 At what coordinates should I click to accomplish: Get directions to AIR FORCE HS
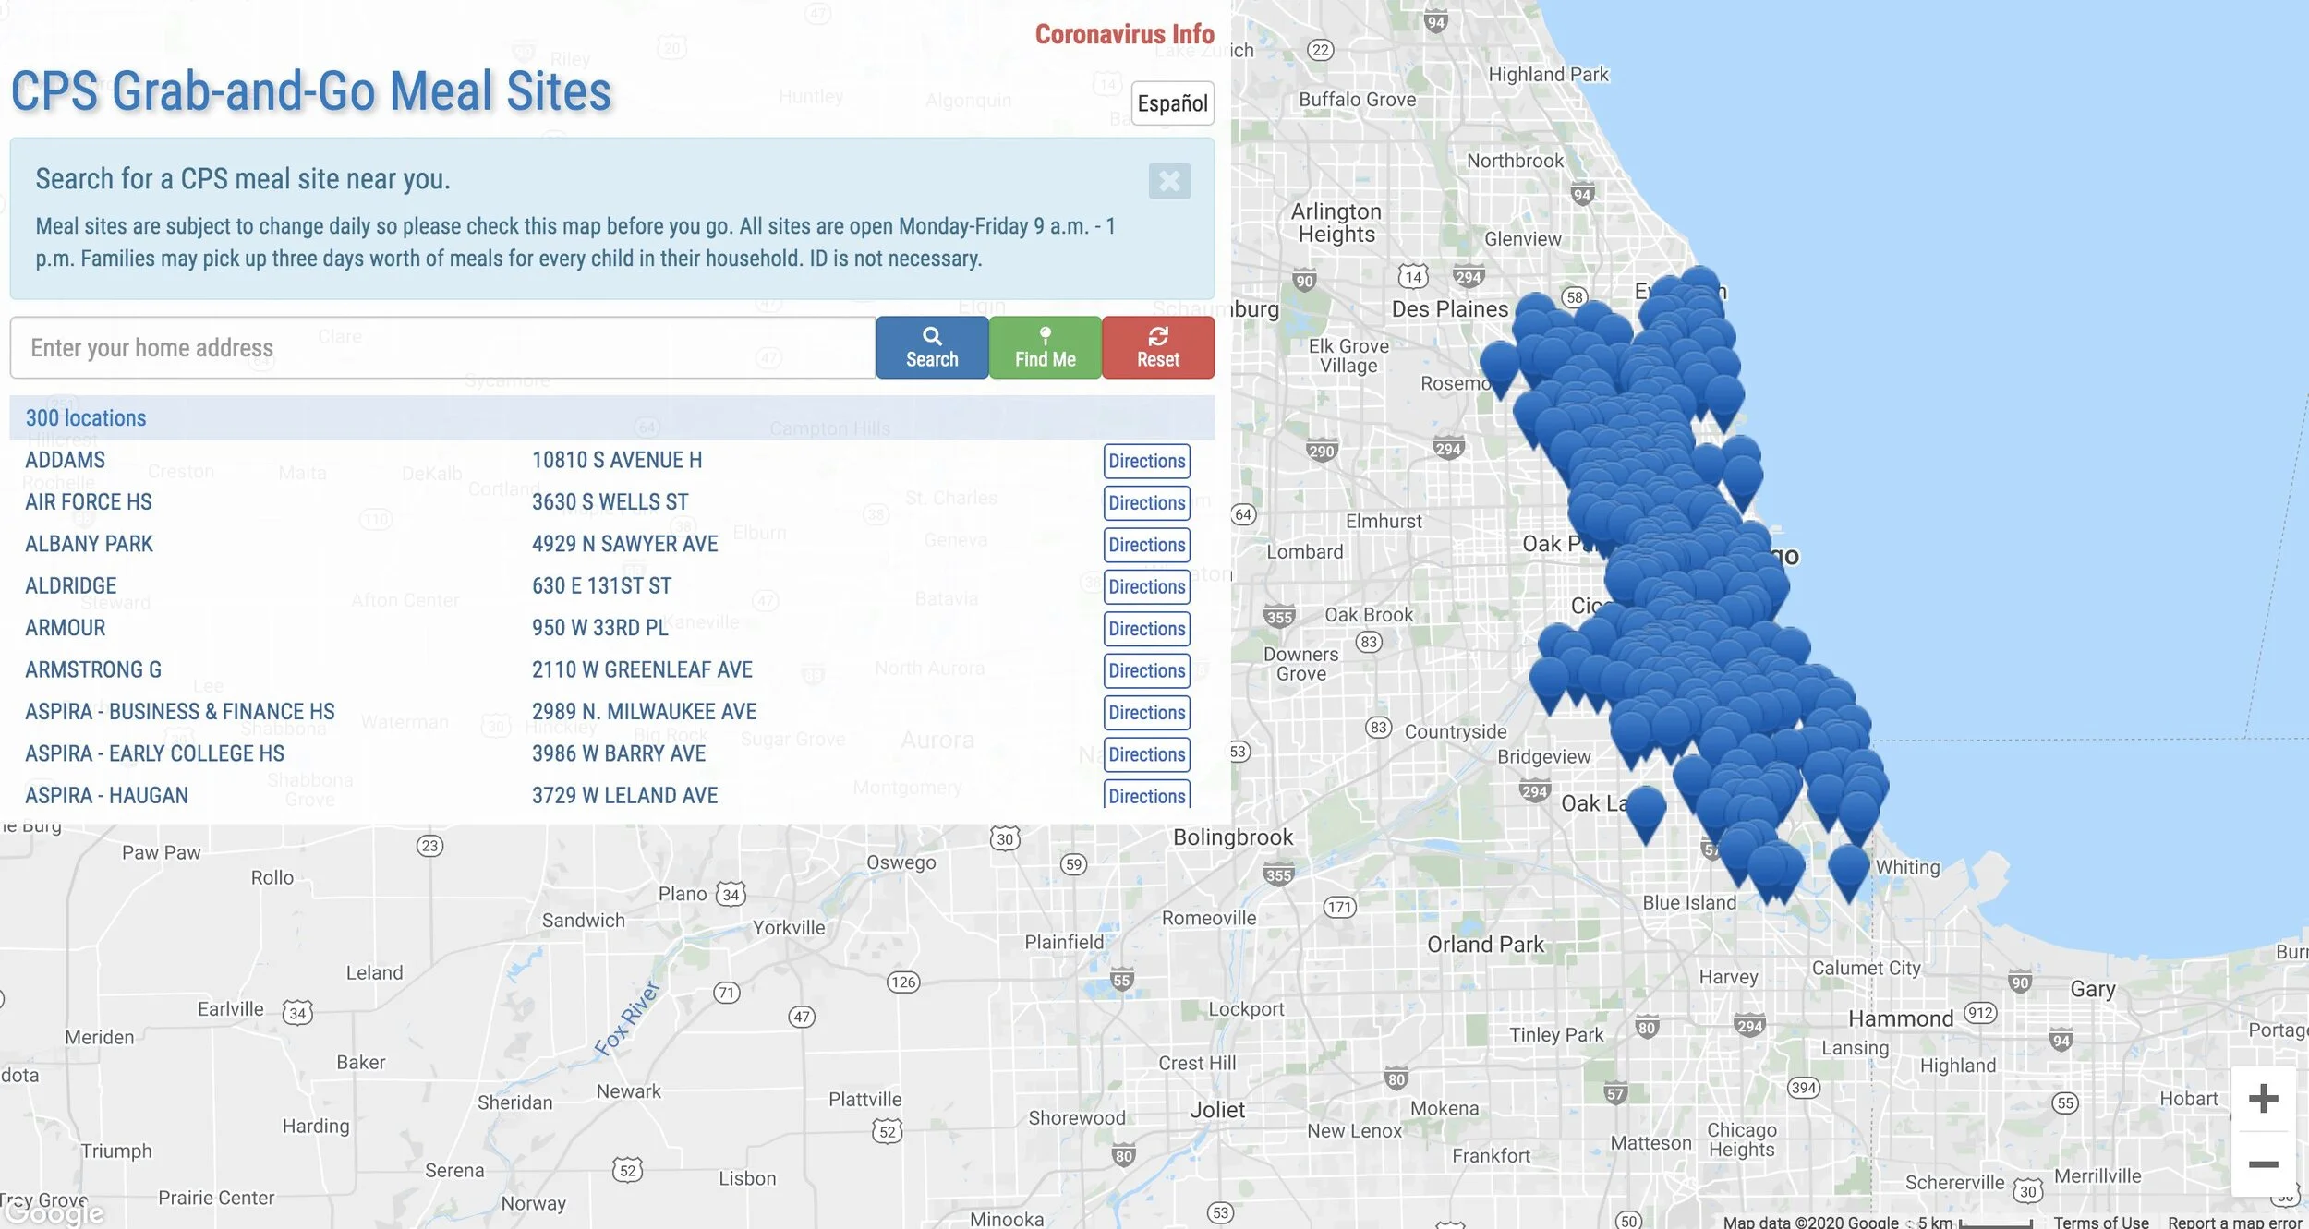coord(1146,503)
